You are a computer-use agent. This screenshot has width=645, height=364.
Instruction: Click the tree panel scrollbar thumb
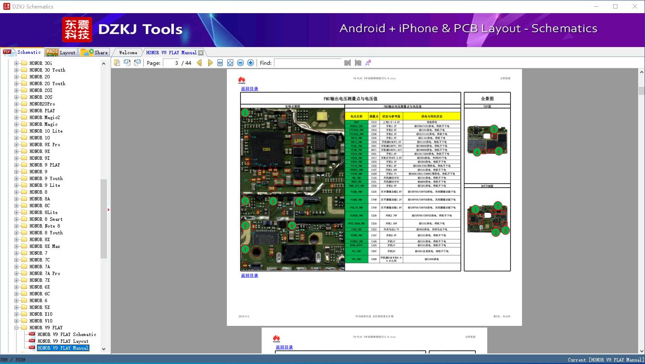(x=103, y=219)
